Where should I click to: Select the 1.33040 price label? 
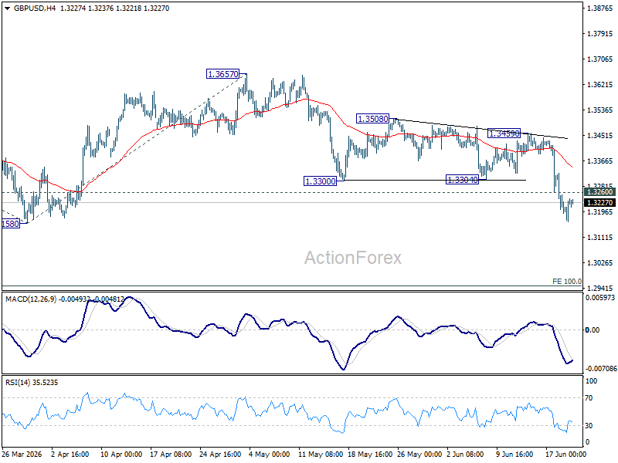click(x=463, y=180)
